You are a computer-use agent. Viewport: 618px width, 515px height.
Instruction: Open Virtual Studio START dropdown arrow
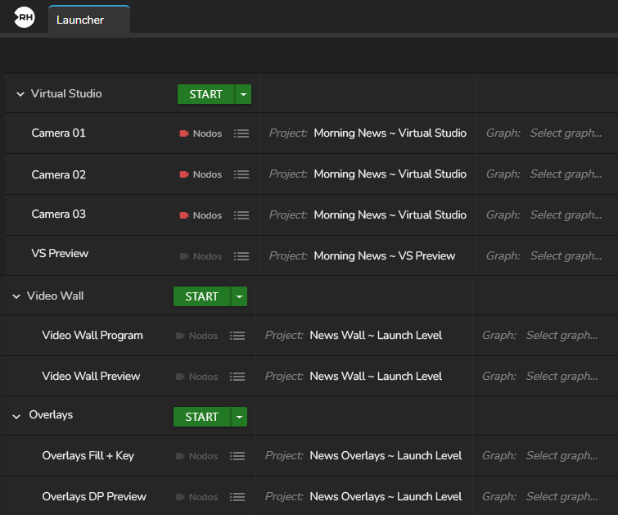[243, 94]
